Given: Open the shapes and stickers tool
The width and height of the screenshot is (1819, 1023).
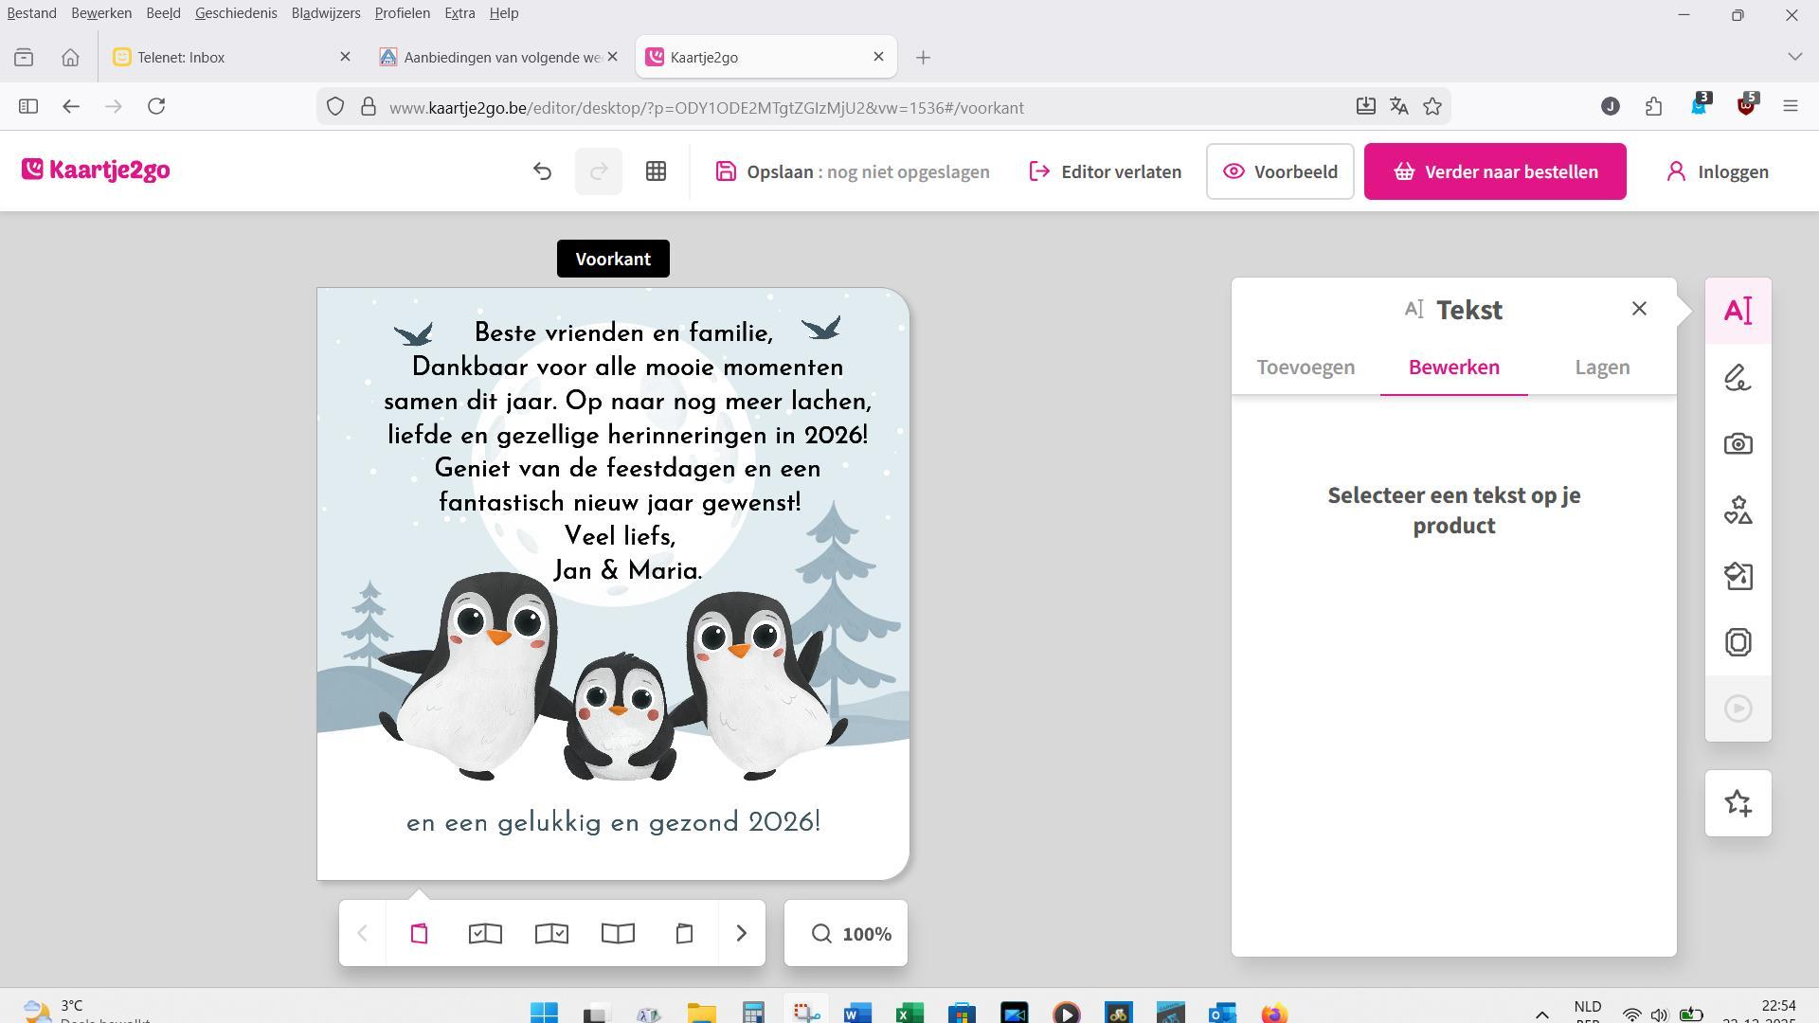Looking at the screenshot, I should pos(1738,511).
